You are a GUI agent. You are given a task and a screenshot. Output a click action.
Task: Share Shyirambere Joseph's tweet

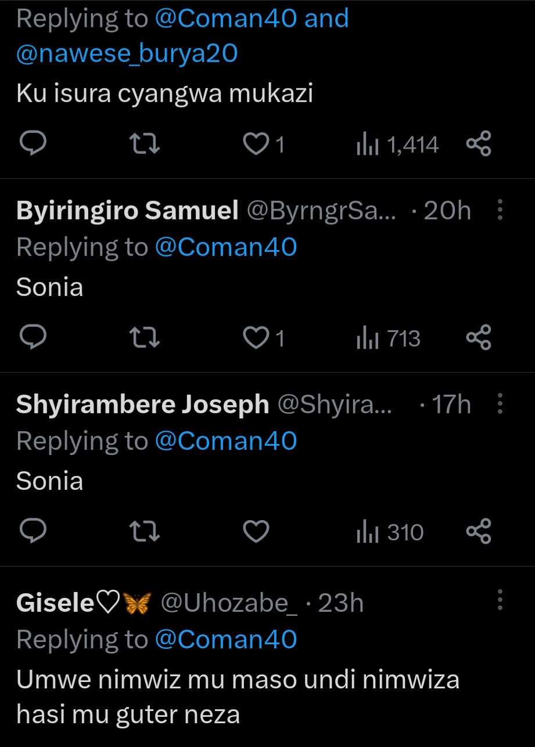pyautogui.click(x=479, y=532)
